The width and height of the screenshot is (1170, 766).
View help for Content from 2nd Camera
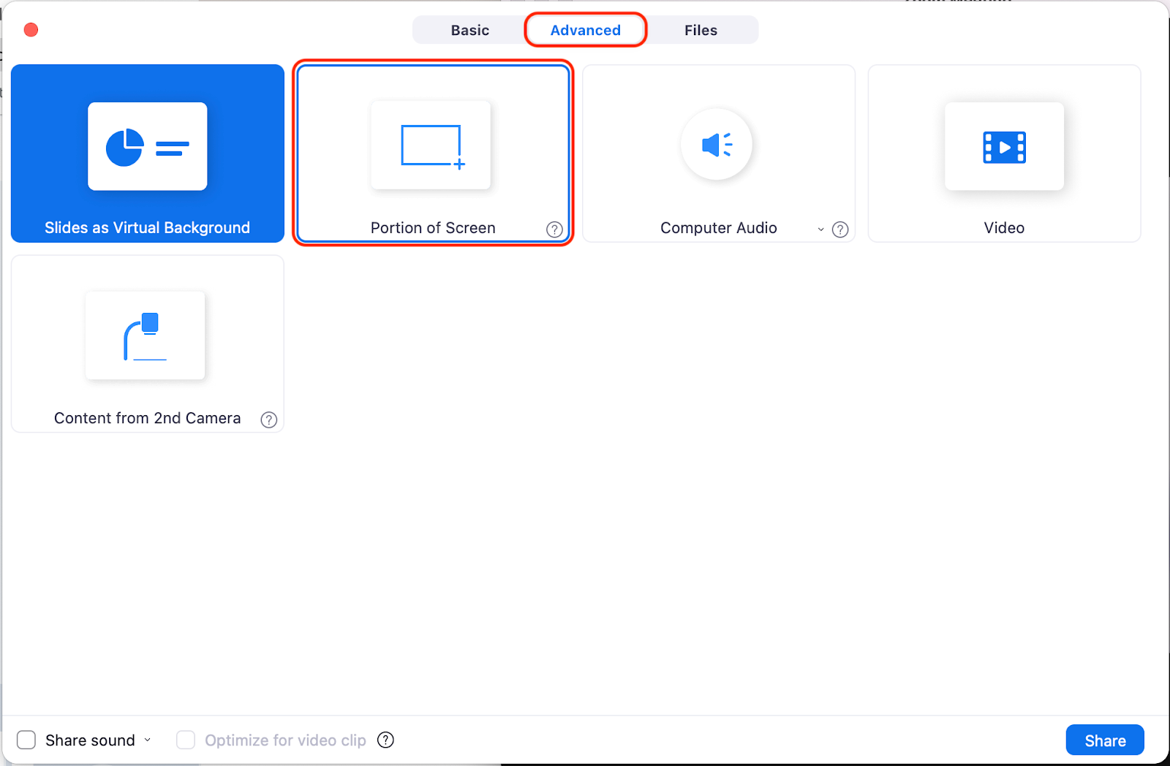pyautogui.click(x=269, y=420)
